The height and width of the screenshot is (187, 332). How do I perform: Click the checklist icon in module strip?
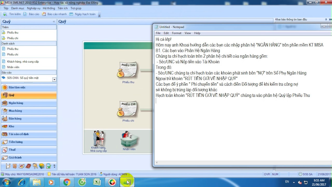click(49, 166)
